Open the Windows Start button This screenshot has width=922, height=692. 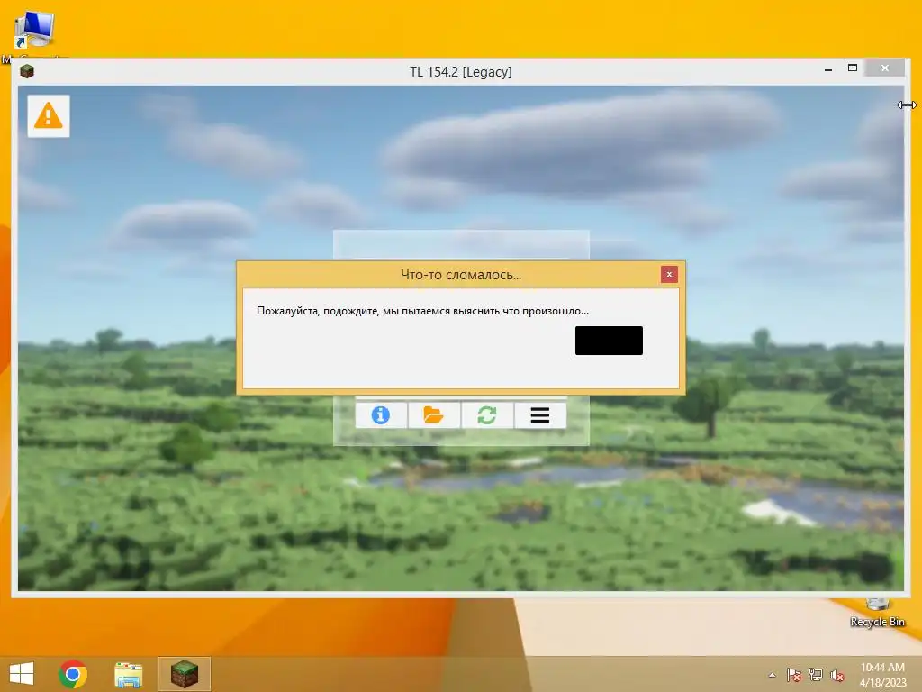point(22,674)
